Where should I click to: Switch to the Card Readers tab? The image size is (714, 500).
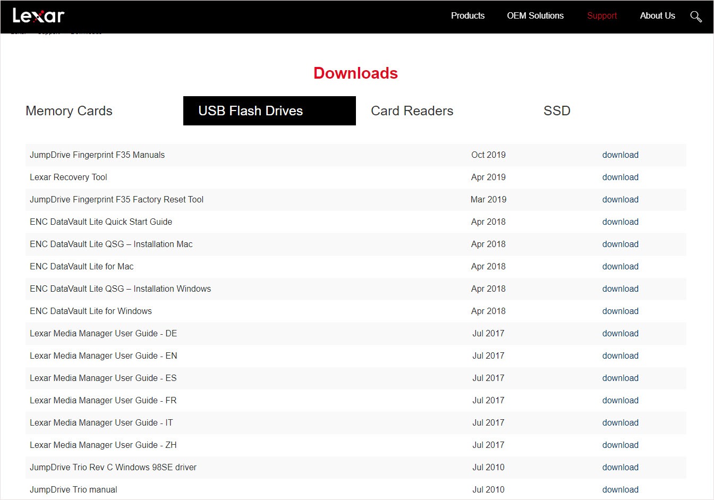pos(412,111)
